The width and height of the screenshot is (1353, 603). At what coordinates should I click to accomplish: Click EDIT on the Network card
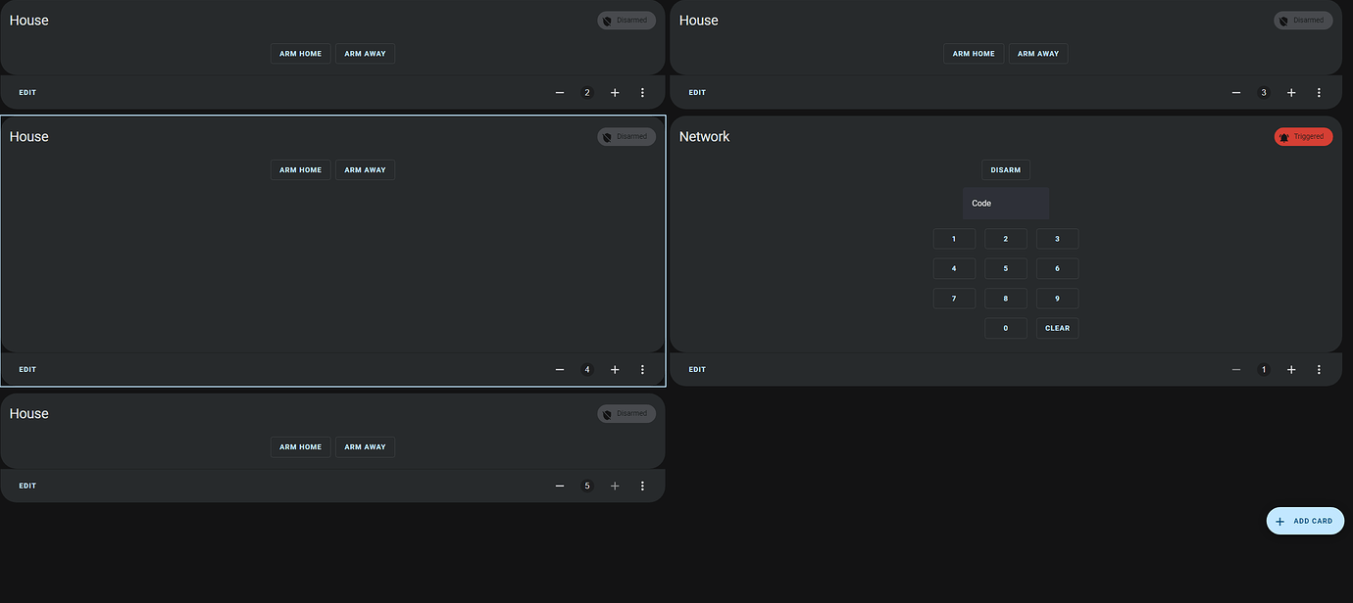pos(696,369)
